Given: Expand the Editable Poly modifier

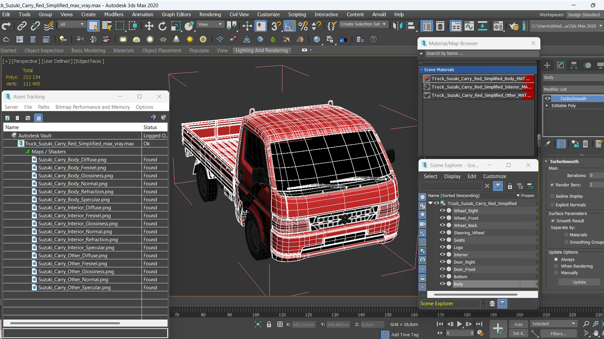Looking at the screenshot, I should point(547,106).
